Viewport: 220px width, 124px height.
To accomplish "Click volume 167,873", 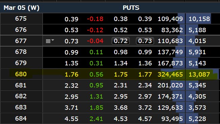I will point(170,63).
